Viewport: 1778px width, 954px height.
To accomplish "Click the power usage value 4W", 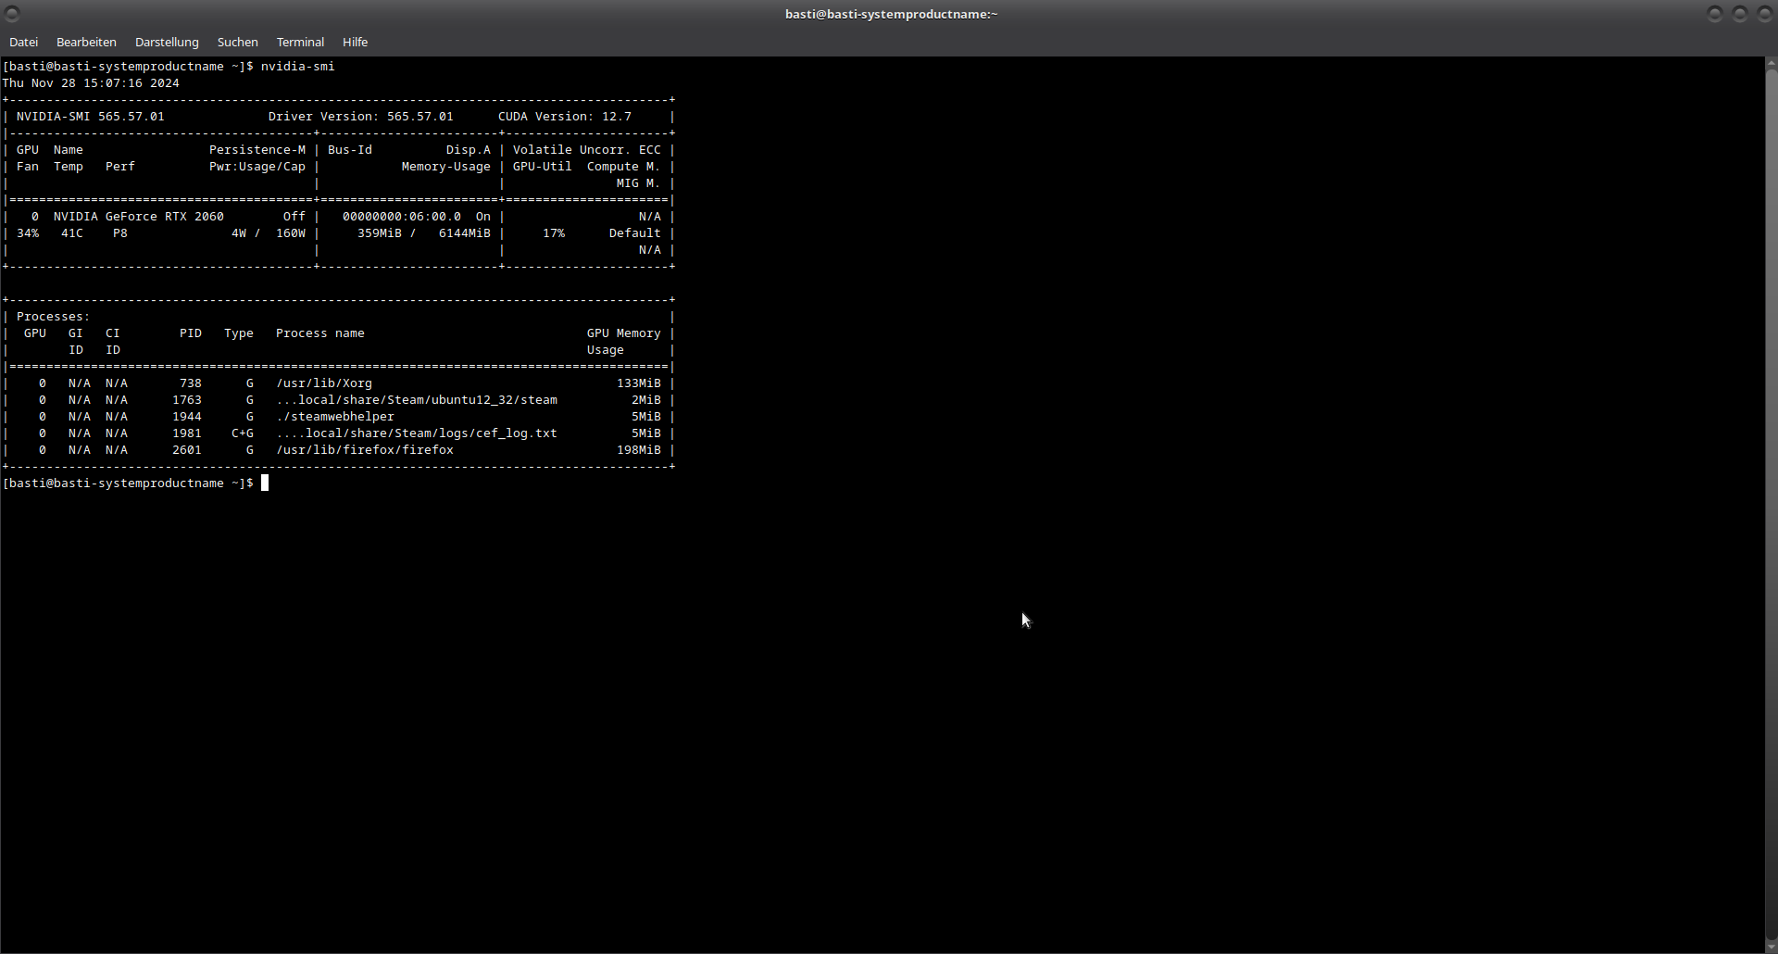I will click(x=239, y=233).
